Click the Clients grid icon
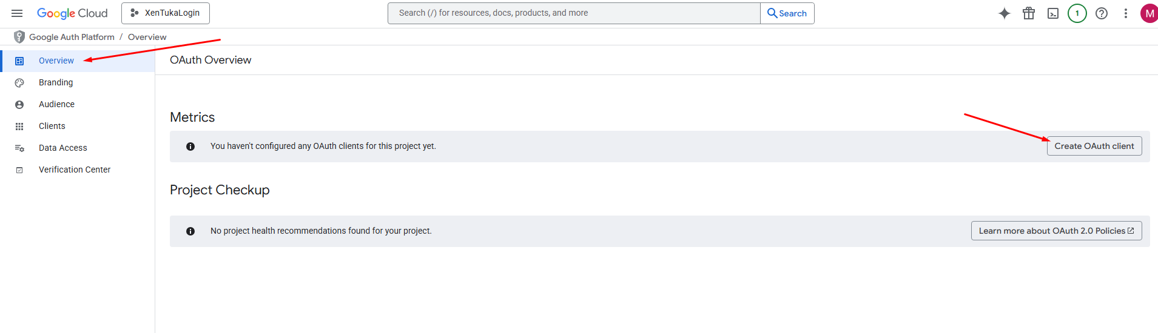Viewport: 1158px width, 333px height. click(x=19, y=127)
